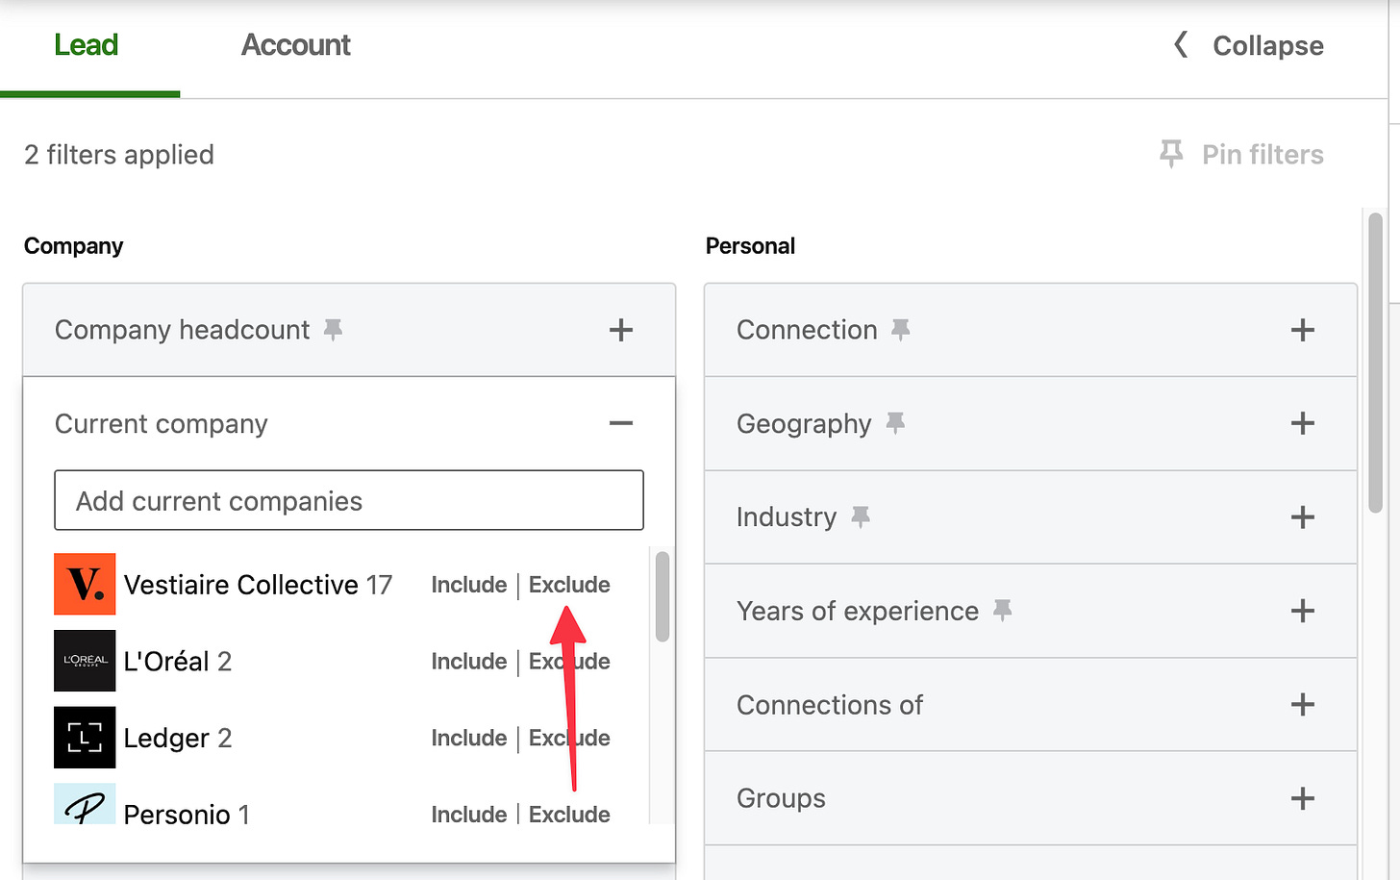Click the pin icon next to Industry
Screen dimensions: 1400x880
click(861, 517)
